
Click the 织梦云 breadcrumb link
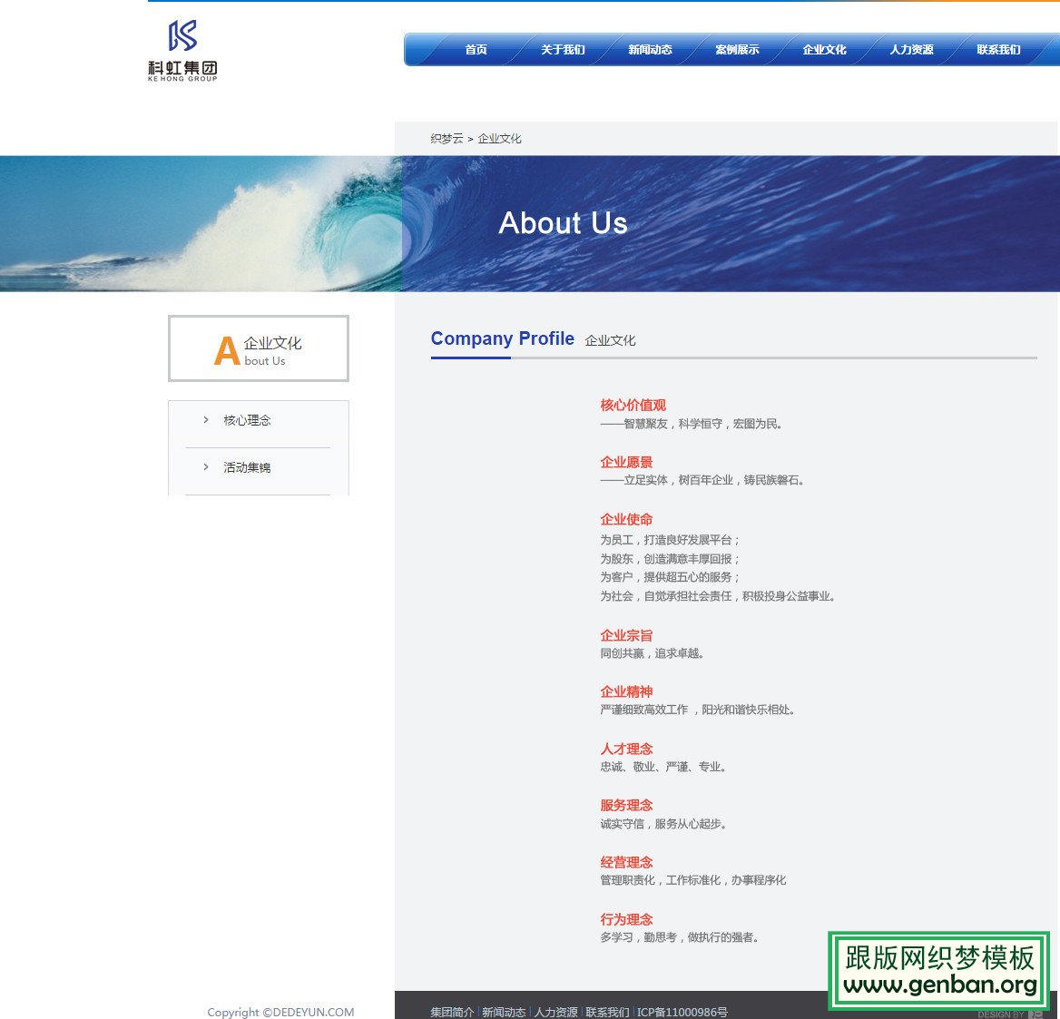point(445,139)
